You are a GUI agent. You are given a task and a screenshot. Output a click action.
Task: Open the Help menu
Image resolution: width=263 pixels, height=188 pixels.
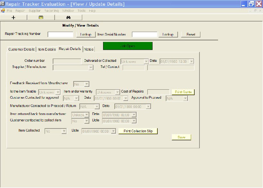(x=92, y=11)
